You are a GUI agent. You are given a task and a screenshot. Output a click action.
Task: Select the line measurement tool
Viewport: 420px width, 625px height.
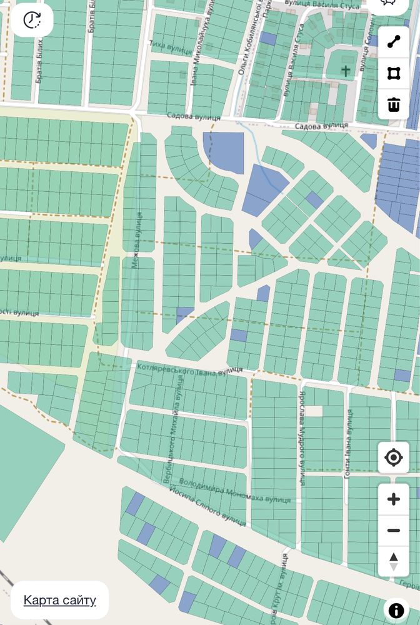(394, 42)
